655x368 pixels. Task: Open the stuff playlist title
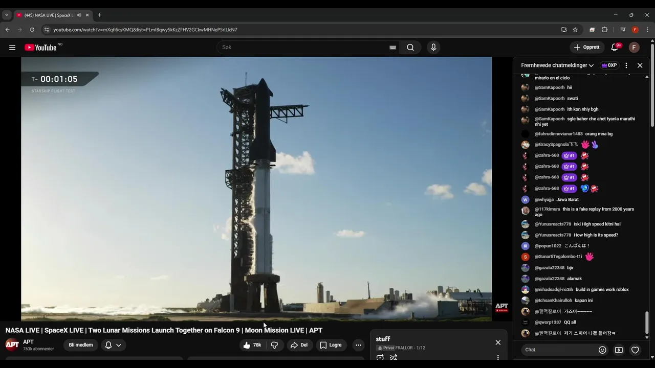coord(383,339)
